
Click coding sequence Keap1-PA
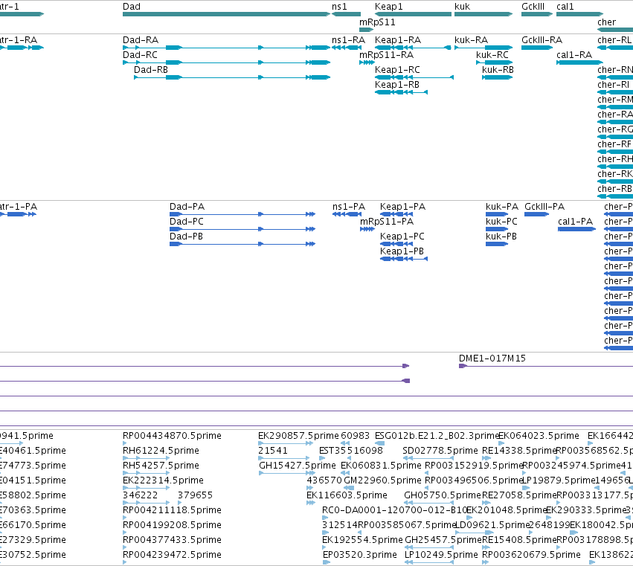pyautogui.click(x=403, y=207)
